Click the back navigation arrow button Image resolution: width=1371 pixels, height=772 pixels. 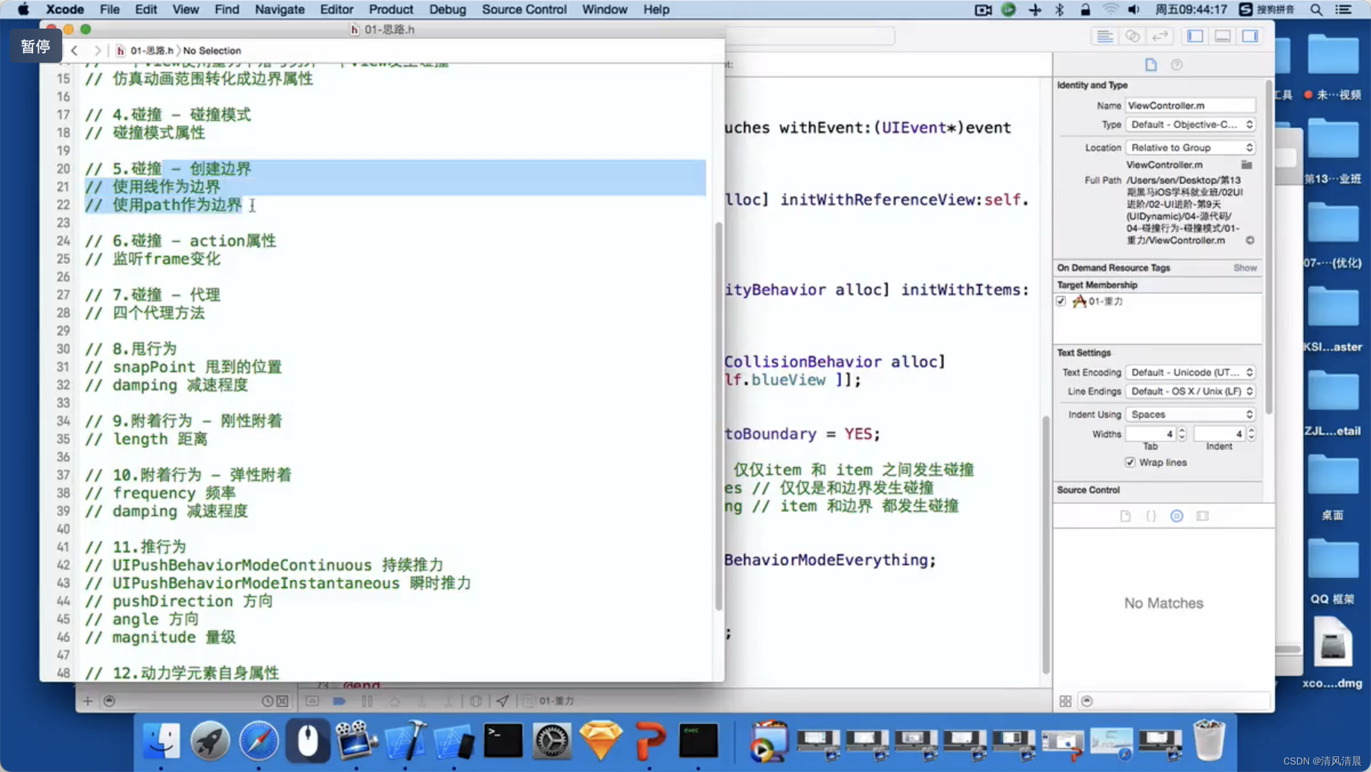[75, 50]
